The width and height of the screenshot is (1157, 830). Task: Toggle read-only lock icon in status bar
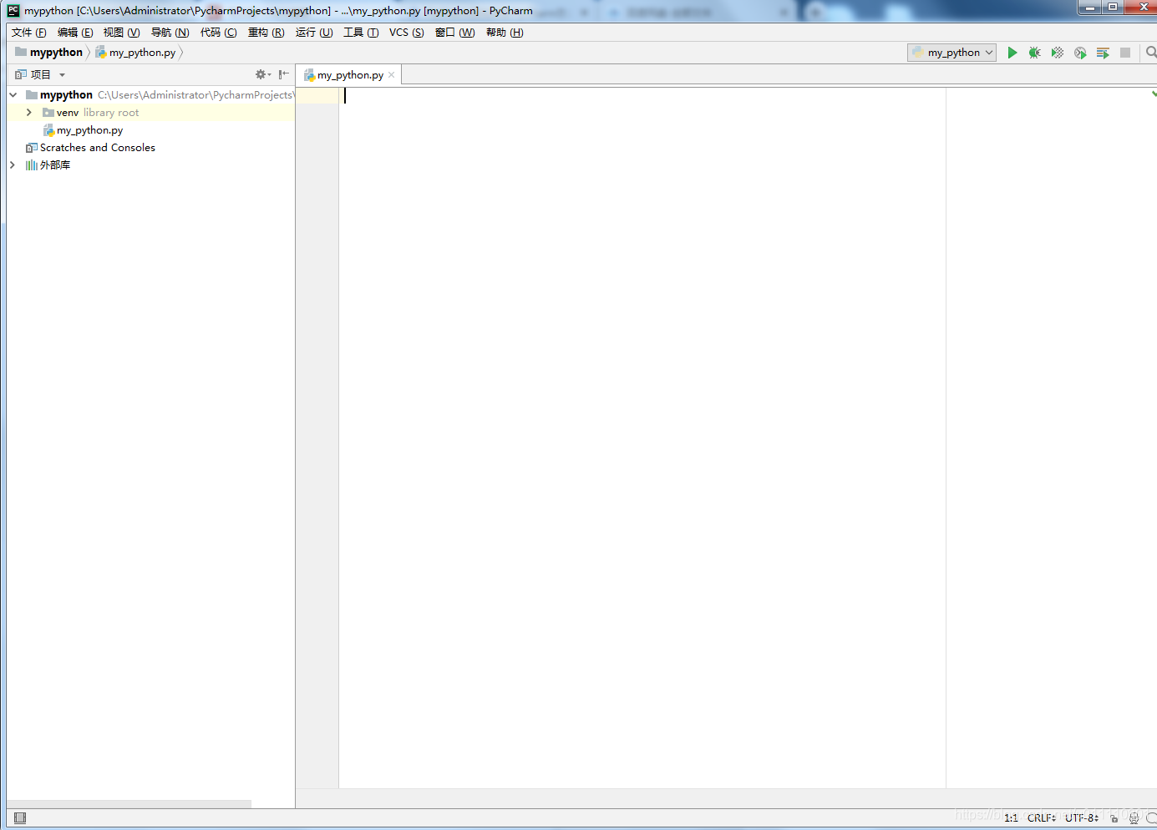point(1114,818)
